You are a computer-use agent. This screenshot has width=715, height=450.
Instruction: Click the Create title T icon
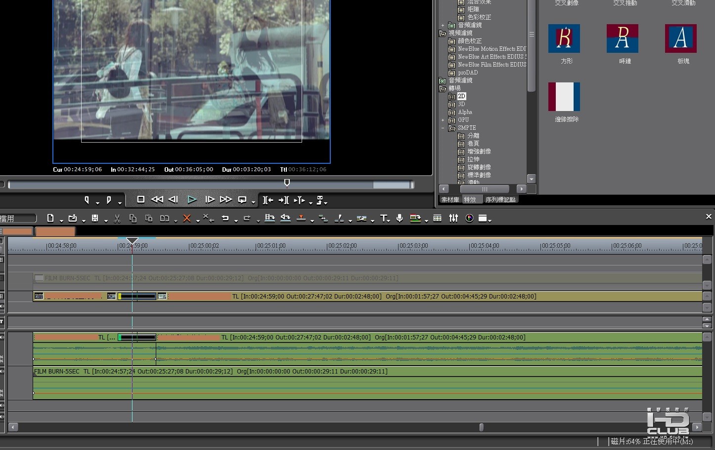(383, 218)
